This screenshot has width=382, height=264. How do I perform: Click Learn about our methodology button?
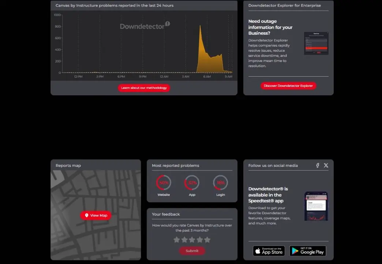[x=144, y=88]
